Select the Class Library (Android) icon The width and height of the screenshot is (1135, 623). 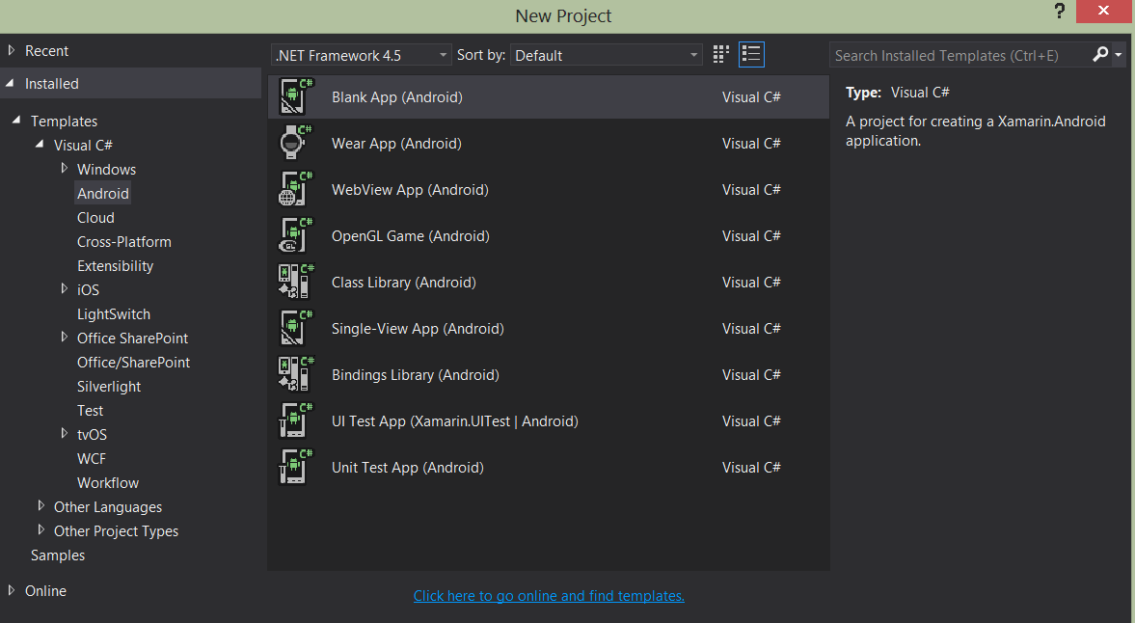pos(295,283)
